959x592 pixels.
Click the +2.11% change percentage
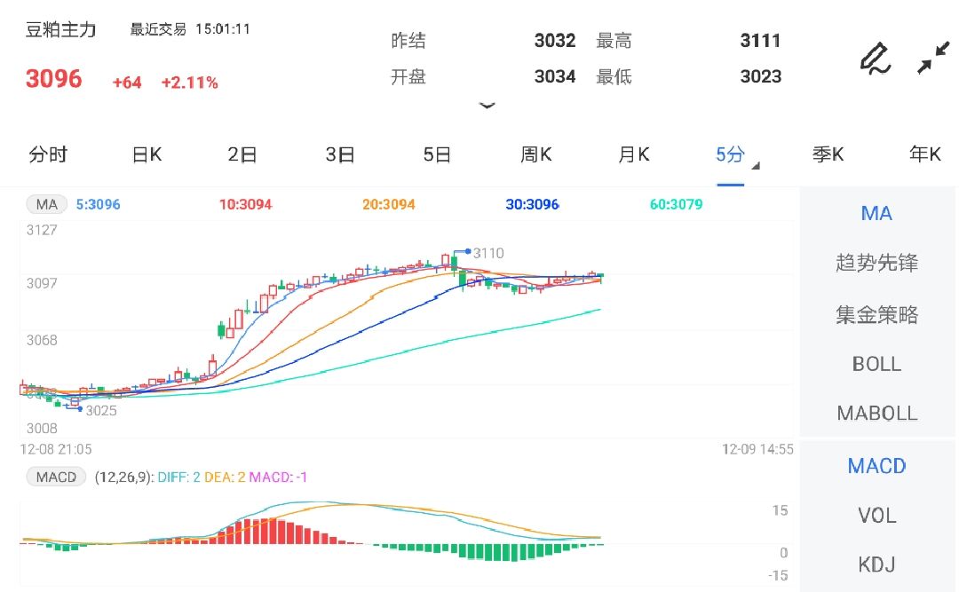click(x=190, y=83)
